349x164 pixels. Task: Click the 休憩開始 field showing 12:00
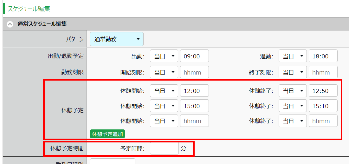[194, 91]
